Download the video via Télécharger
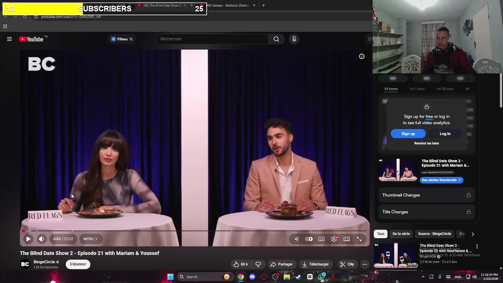 pyautogui.click(x=315, y=264)
